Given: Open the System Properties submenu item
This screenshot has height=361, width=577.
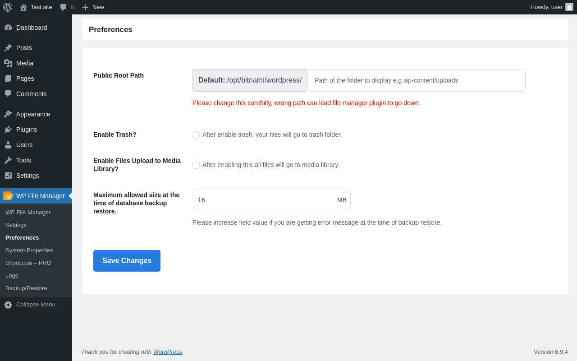Looking at the screenshot, I should [29, 250].
